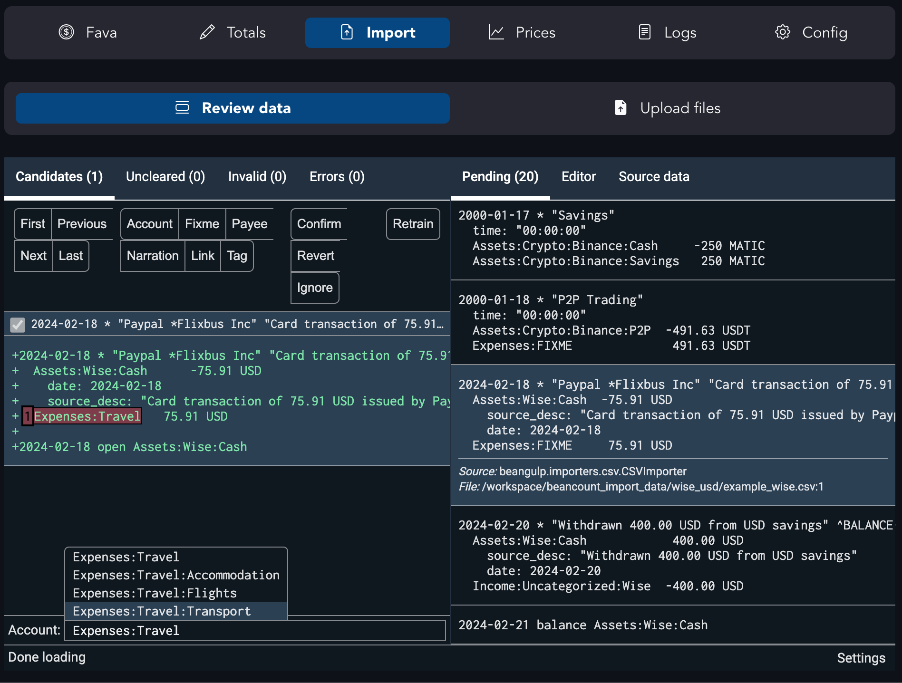Click the Prices chart icon
902x683 pixels.
496,32
